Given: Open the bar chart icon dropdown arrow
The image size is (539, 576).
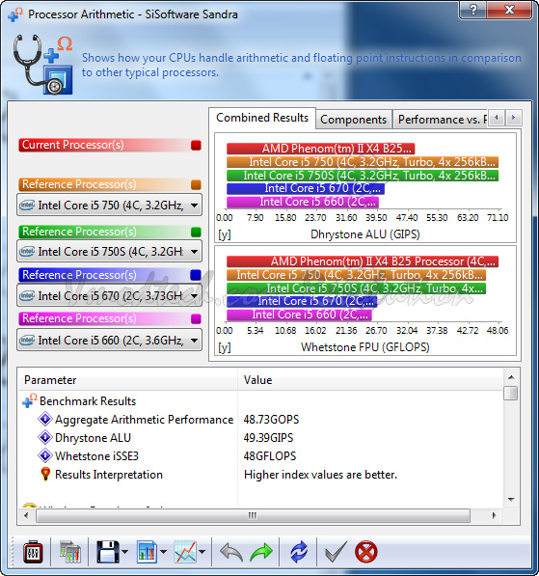Looking at the screenshot, I should [163, 552].
